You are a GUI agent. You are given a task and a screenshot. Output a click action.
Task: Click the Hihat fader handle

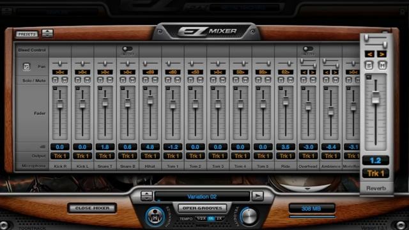150,100
